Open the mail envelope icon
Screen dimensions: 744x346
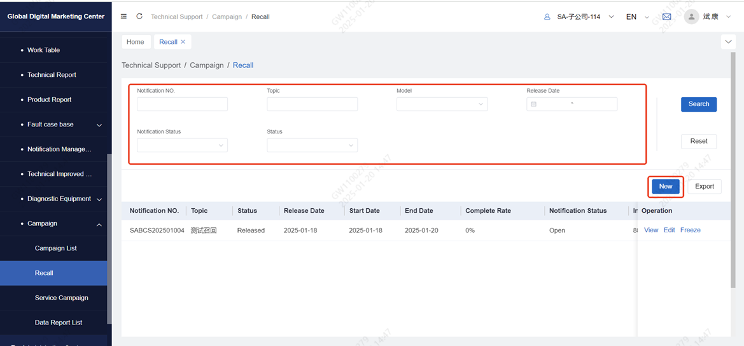point(666,17)
